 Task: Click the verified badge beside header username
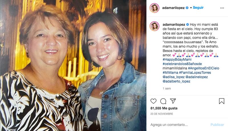tap(187, 8)
